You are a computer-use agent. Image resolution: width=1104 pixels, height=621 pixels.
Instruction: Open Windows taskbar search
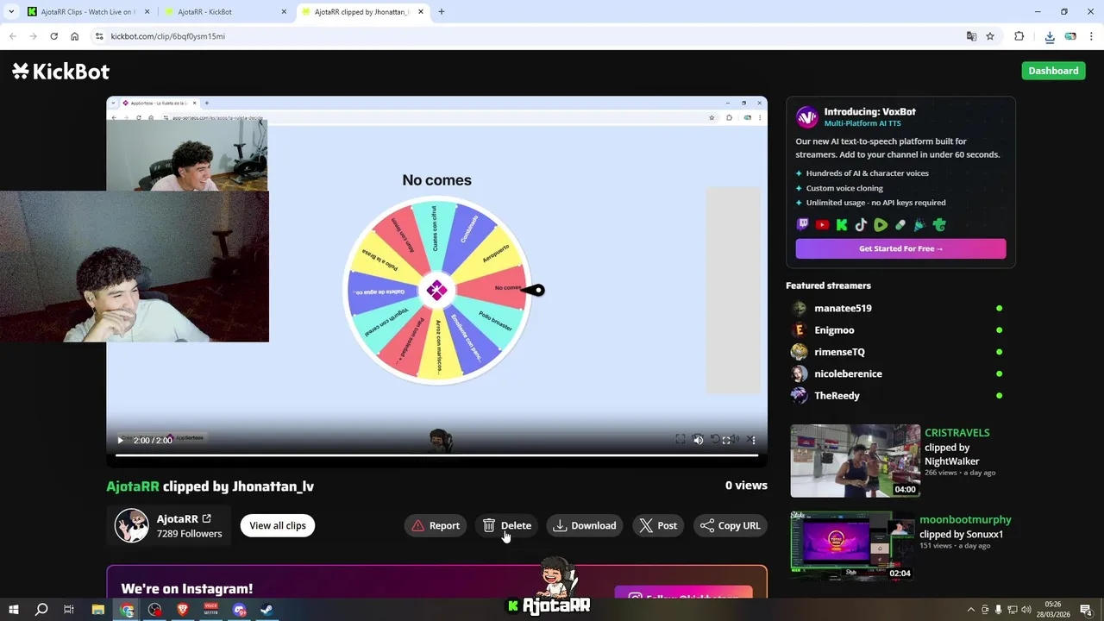click(x=41, y=610)
